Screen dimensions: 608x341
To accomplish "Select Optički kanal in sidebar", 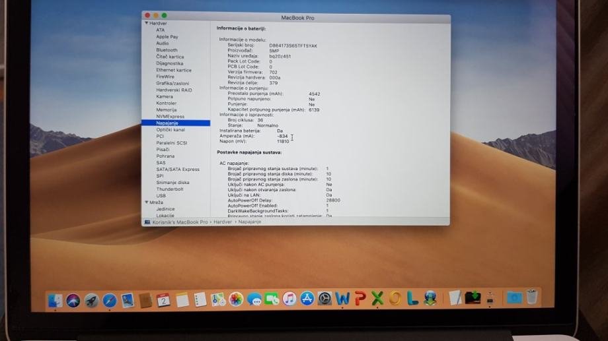I will tap(171, 130).
